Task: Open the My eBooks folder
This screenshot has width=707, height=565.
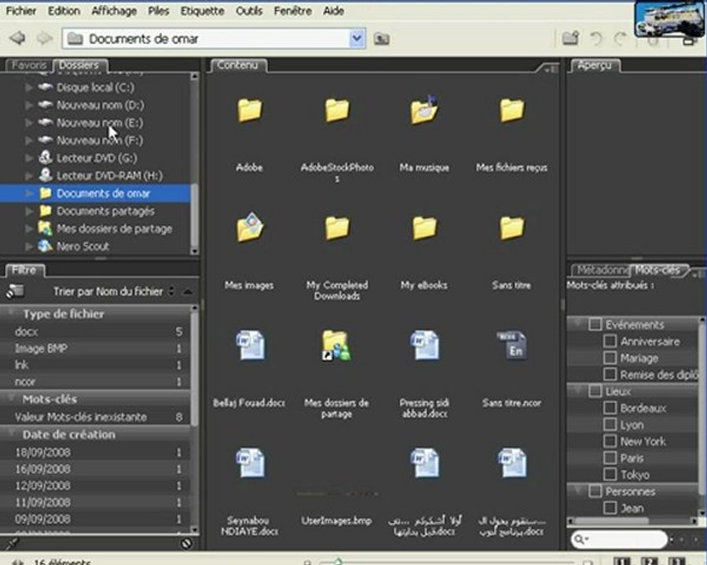Action: click(x=424, y=228)
